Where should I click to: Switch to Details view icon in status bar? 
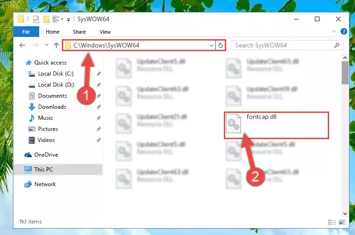pos(332,223)
